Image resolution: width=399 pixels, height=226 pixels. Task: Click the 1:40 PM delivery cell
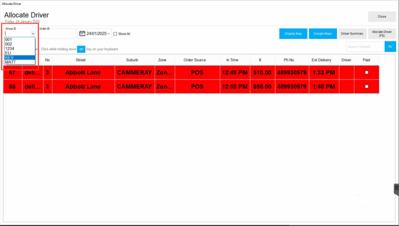coord(324,87)
